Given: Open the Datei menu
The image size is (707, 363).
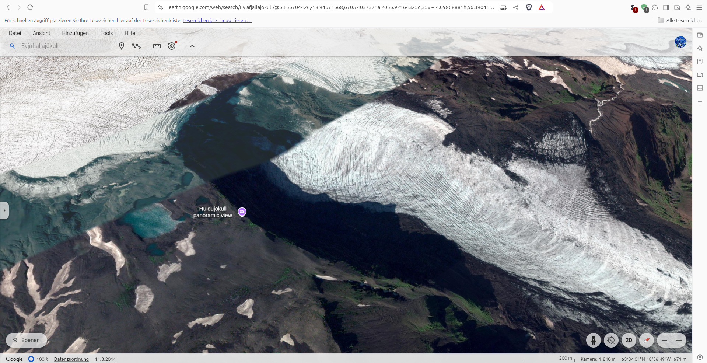Looking at the screenshot, I should [15, 33].
